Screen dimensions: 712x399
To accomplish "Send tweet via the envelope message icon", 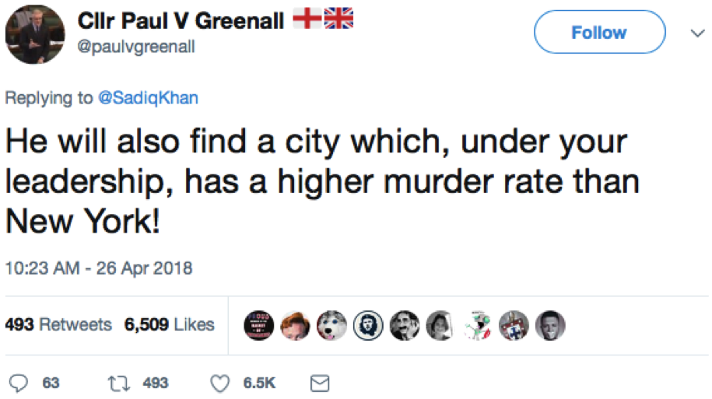I will (320, 383).
